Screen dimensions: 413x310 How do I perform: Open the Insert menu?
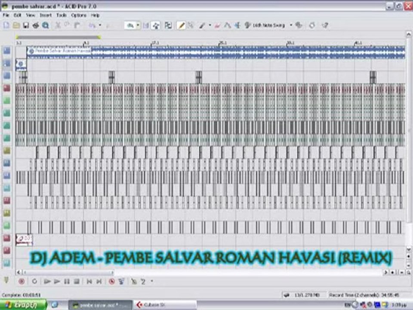(46, 15)
